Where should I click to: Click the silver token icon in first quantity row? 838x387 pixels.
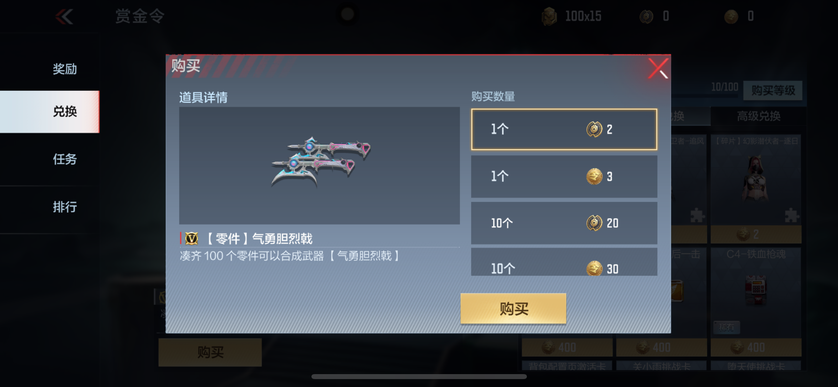click(x=594, y=129)
